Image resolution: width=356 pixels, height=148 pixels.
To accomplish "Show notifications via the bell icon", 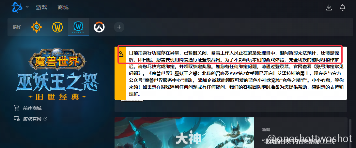I will 342,7.
